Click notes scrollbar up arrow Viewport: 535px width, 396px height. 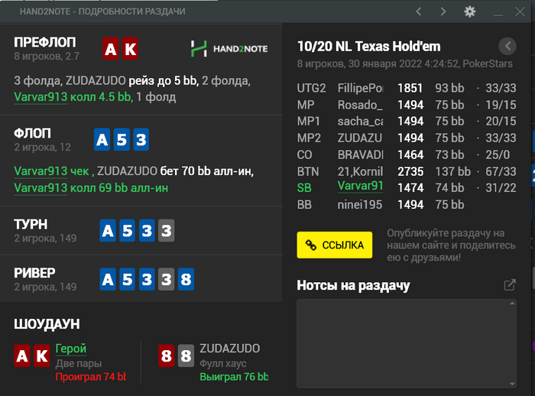513,303
